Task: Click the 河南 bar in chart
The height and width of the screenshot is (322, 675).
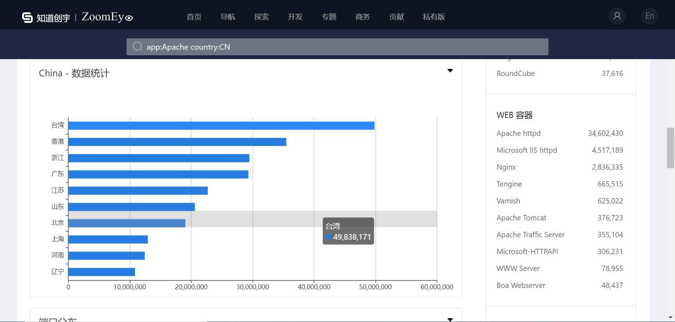Action: coord(107,255)
